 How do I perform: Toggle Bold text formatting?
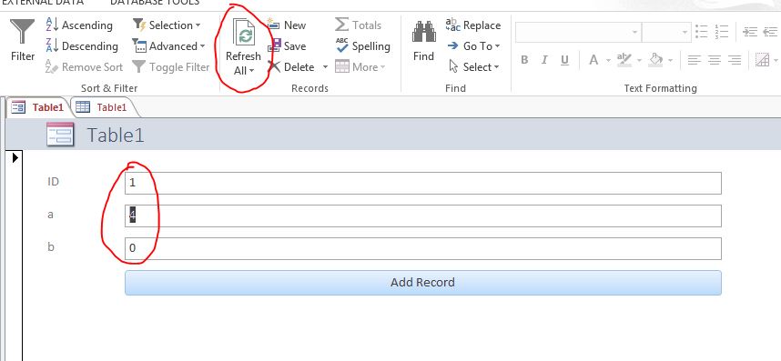[524, 60]
